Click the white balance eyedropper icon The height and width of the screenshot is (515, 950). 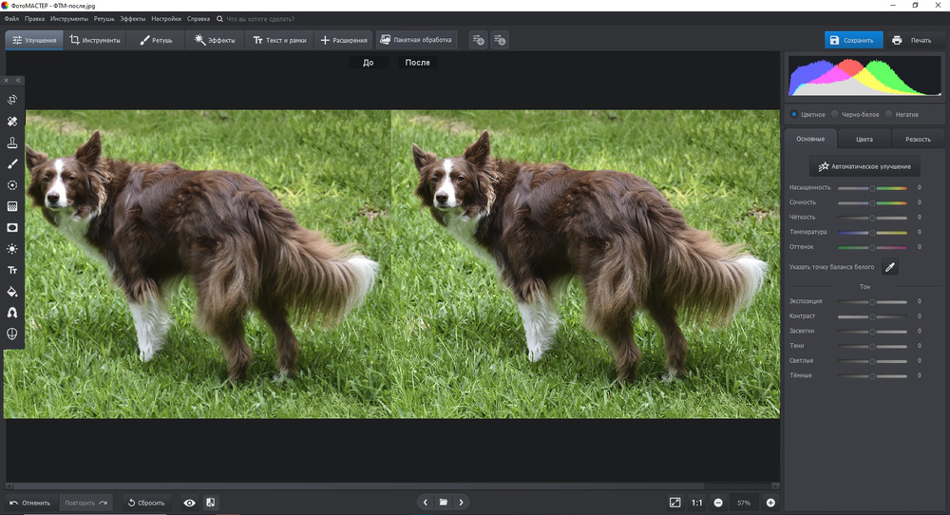coord(890,267)
